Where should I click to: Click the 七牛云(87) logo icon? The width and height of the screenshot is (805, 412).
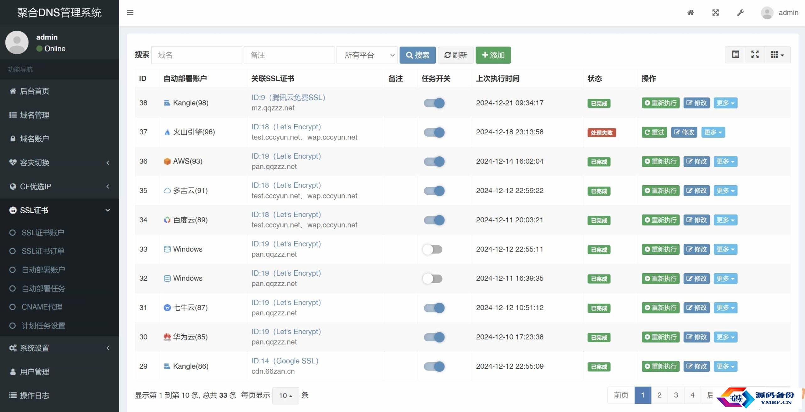(x=167, y=308)
